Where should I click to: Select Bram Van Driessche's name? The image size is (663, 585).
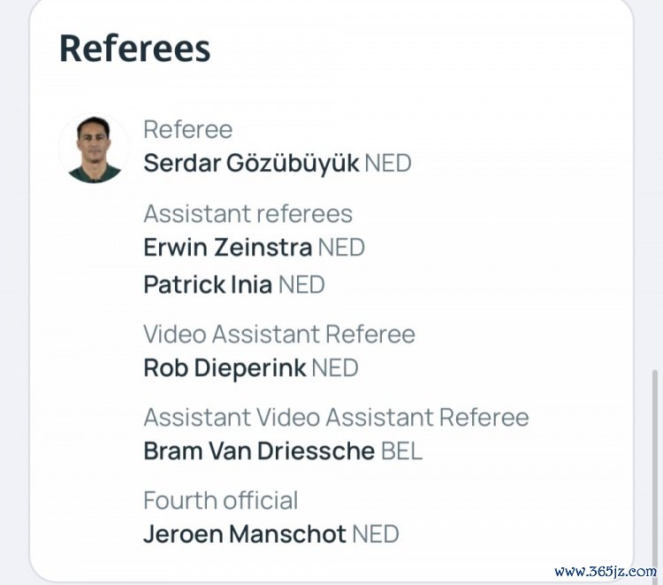pos(259,450)
